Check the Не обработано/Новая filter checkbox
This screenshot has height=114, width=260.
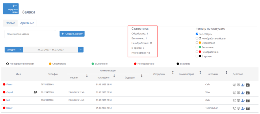[197, 38]
